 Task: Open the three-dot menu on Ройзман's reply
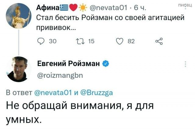[x=186, y=64]
